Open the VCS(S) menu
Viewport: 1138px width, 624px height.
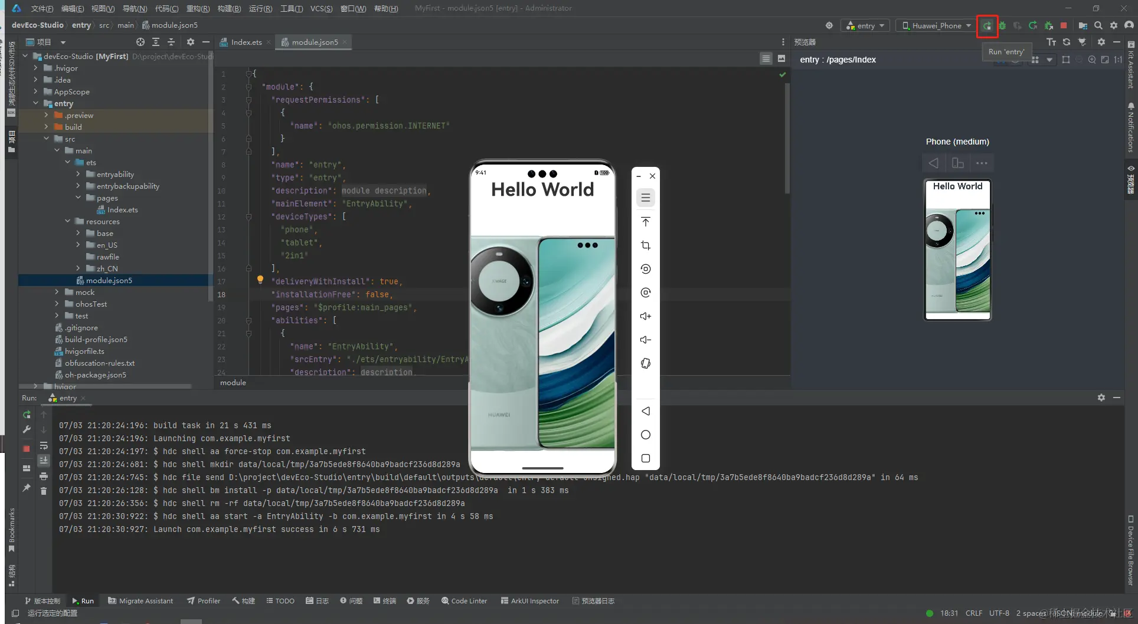point(321,8)
